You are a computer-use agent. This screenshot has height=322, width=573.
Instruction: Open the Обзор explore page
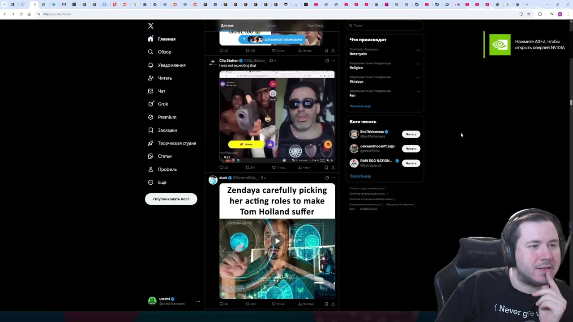pyautogui.click(x=160, y=52)
